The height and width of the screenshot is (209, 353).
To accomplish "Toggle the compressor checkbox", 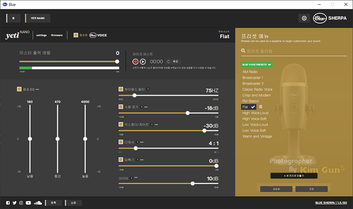I will 120,160.
